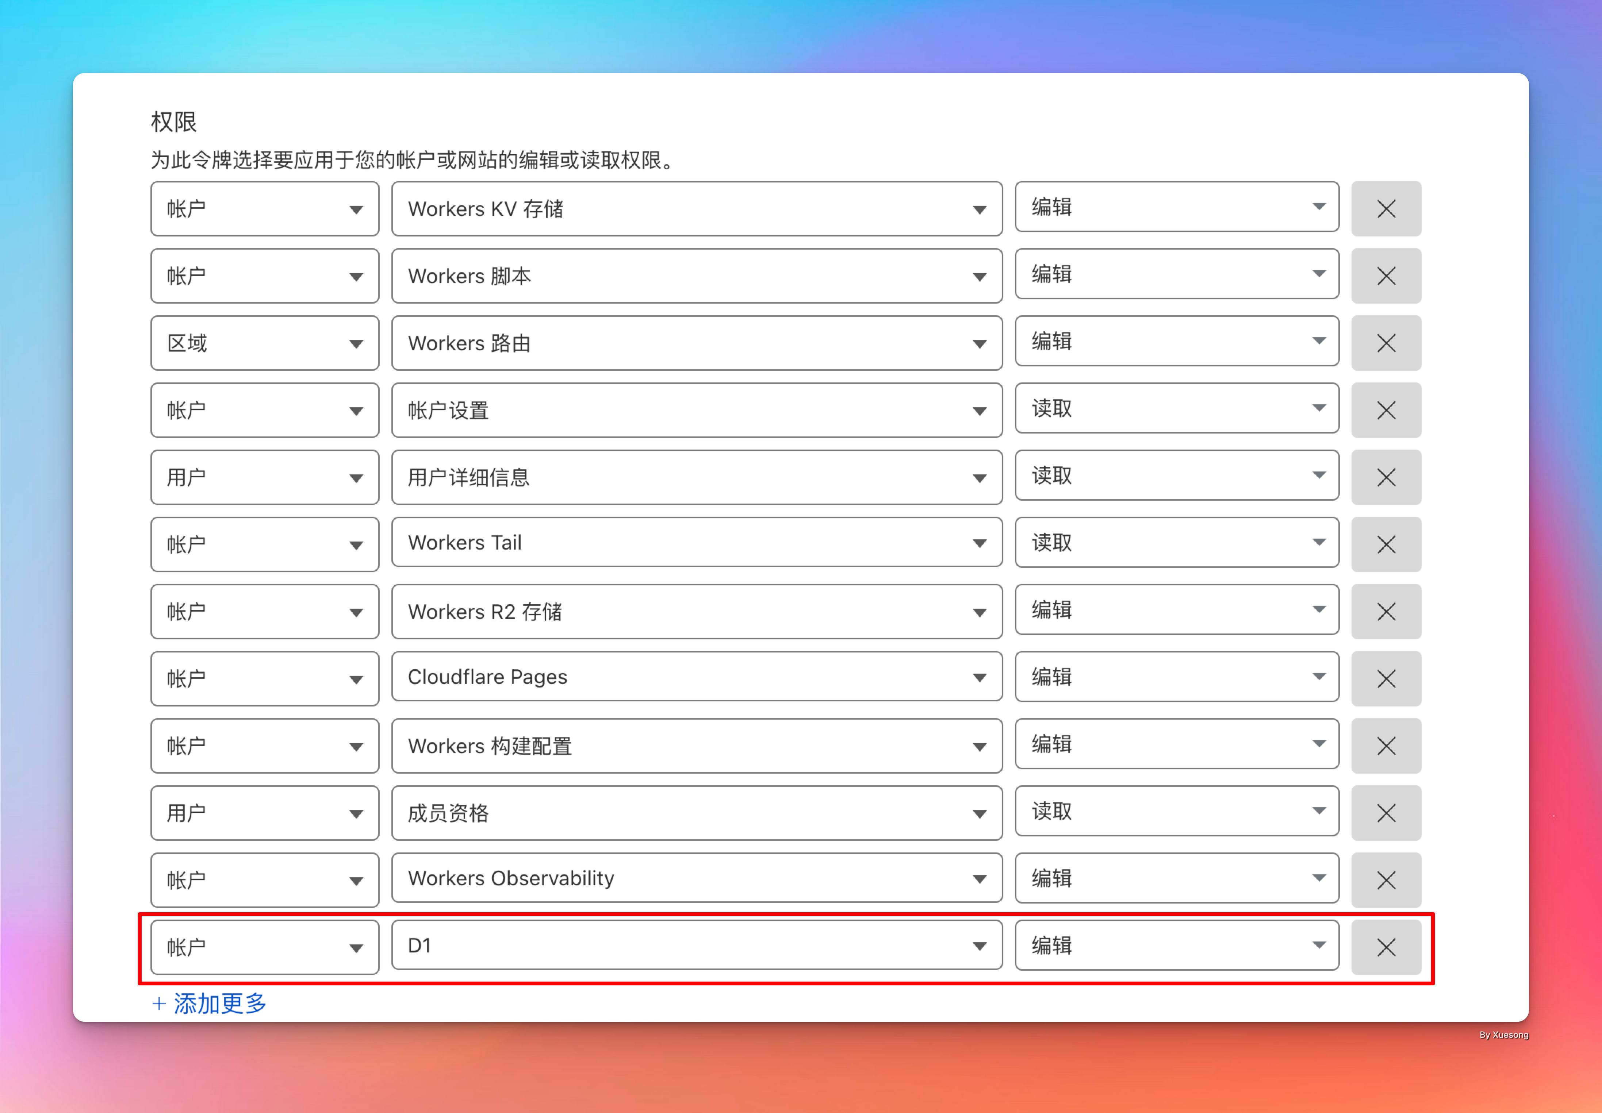Change access level for Workers 路由
Screen dimensions: 1602x1113
[1177, 340]
